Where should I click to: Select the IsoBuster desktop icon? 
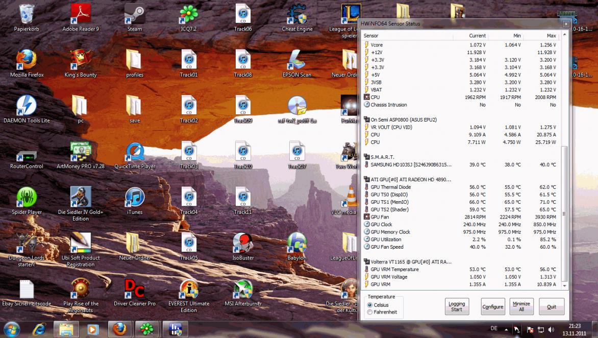click(243, 247)
